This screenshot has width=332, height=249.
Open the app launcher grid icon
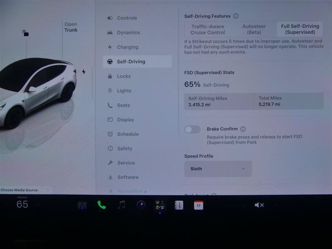160,205
